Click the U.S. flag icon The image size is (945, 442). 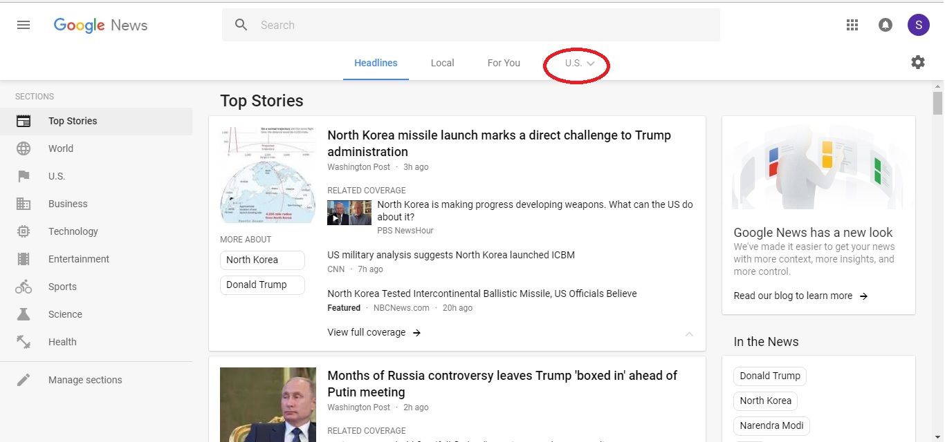[24, 176]
